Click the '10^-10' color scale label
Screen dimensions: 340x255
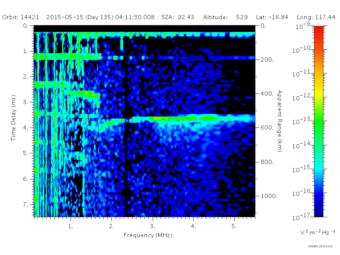[302, 50]
